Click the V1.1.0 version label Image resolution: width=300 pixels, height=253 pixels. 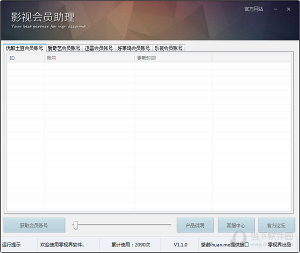180,245
